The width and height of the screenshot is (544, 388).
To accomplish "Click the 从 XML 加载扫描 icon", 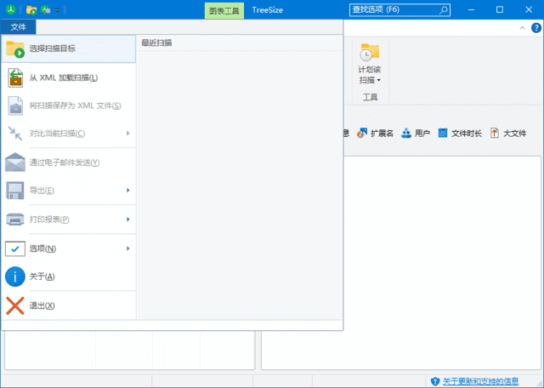I will [x=16, y=77].
